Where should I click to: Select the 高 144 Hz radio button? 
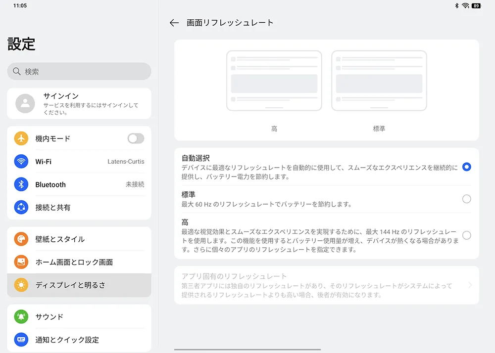click(467, 235)
